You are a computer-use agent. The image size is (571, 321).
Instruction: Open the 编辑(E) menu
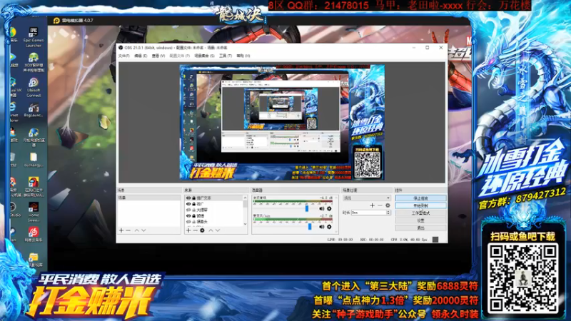click(x=141, y=56)
